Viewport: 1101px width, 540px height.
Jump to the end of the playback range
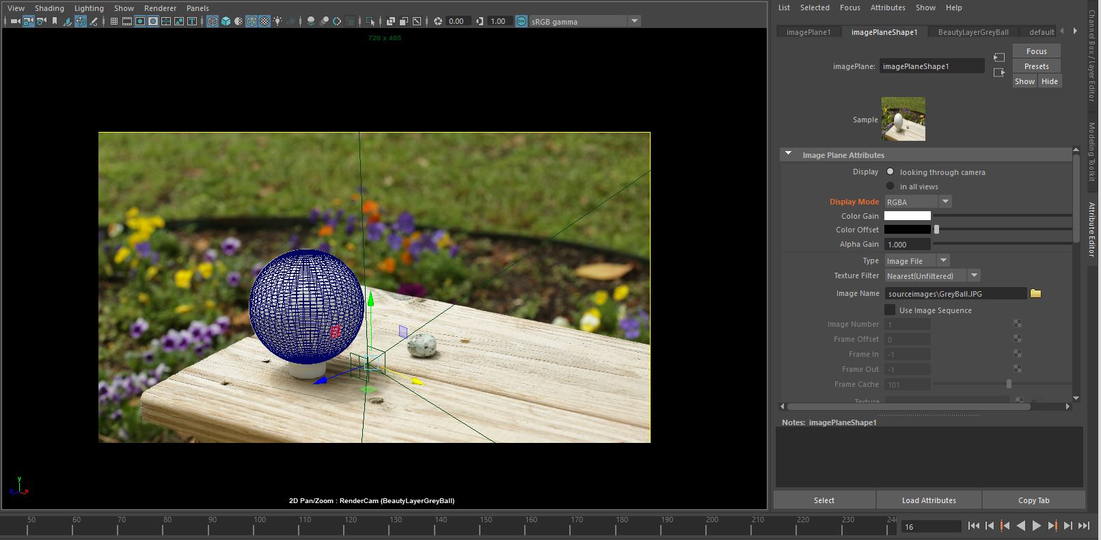1083,526
